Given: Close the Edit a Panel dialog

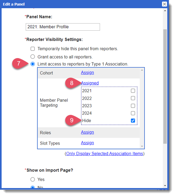Looking at the screenshot, I should pyautogui.click(x=164, y=4).
